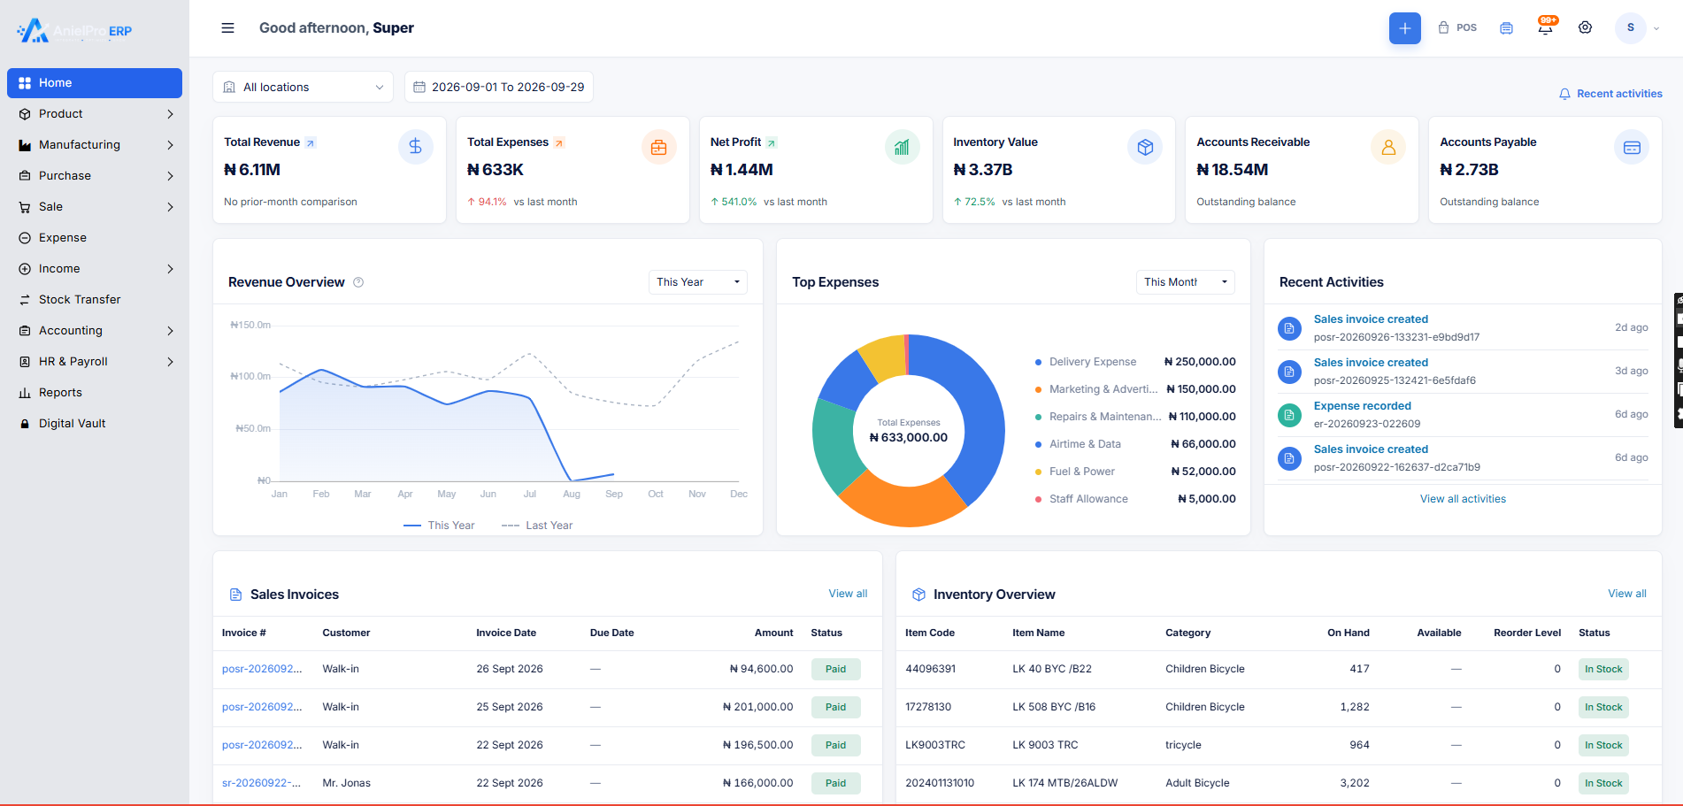Click Delivery Expense legend color dot
This screenshot has height=806, width=1683.
pos(1038,362)
